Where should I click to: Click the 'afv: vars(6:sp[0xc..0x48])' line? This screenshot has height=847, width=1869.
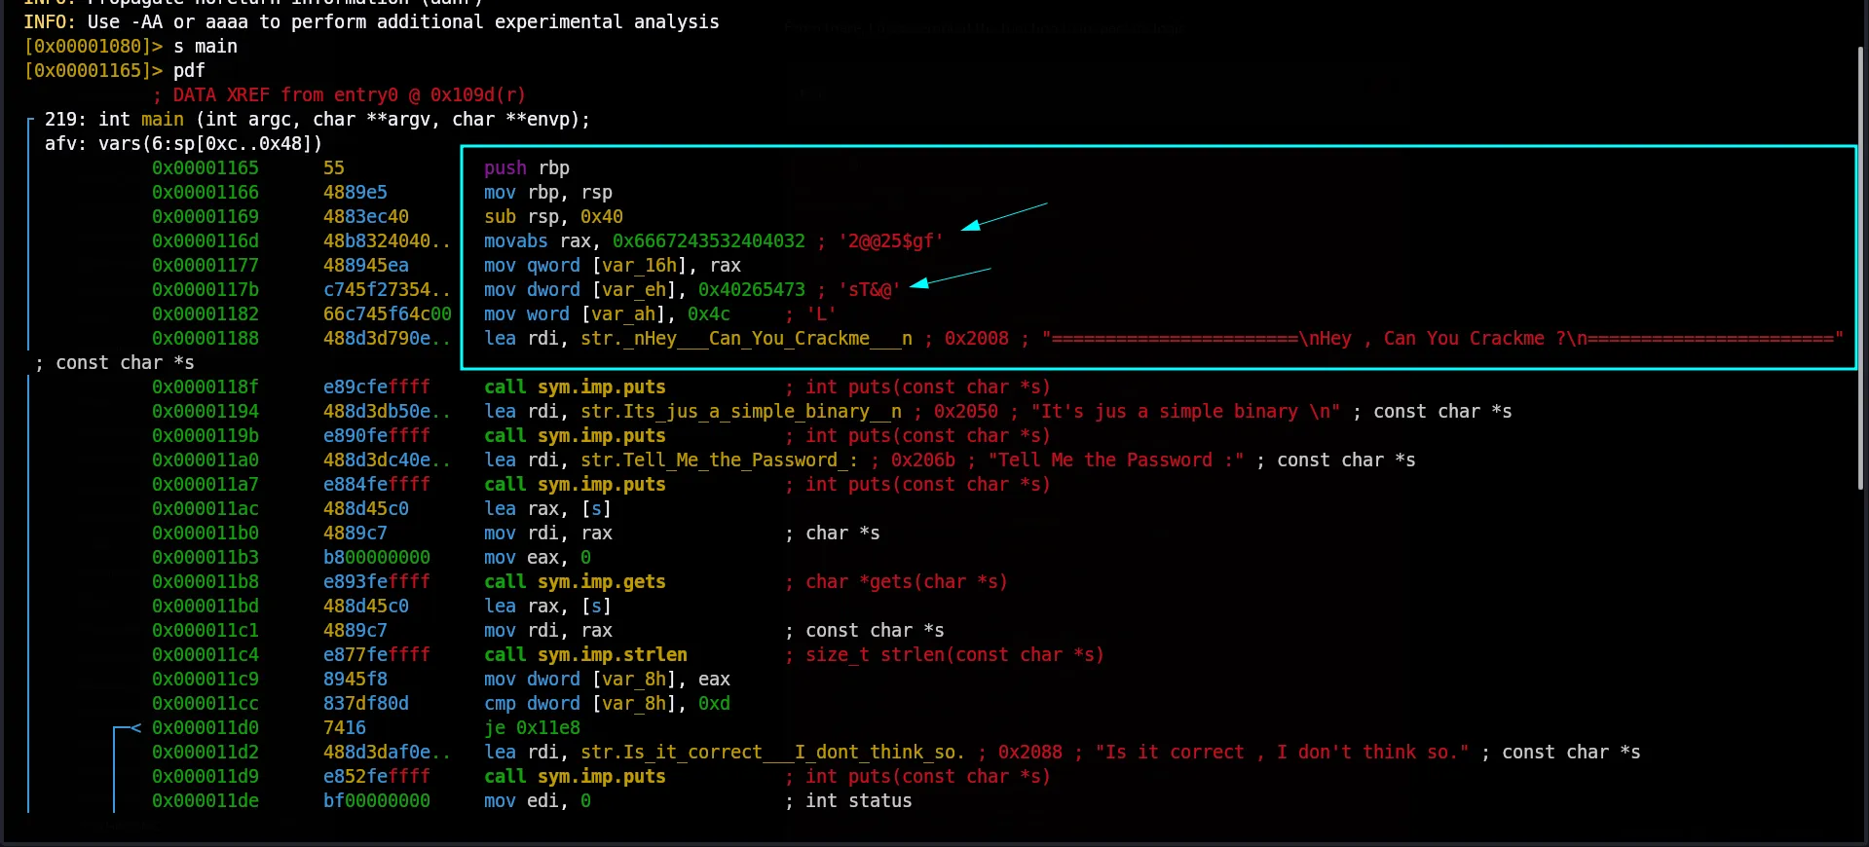coord(183,144)
